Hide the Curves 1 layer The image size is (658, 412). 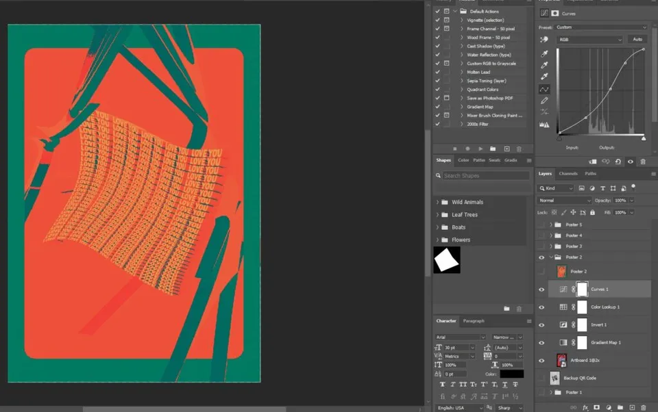(541, 289)
